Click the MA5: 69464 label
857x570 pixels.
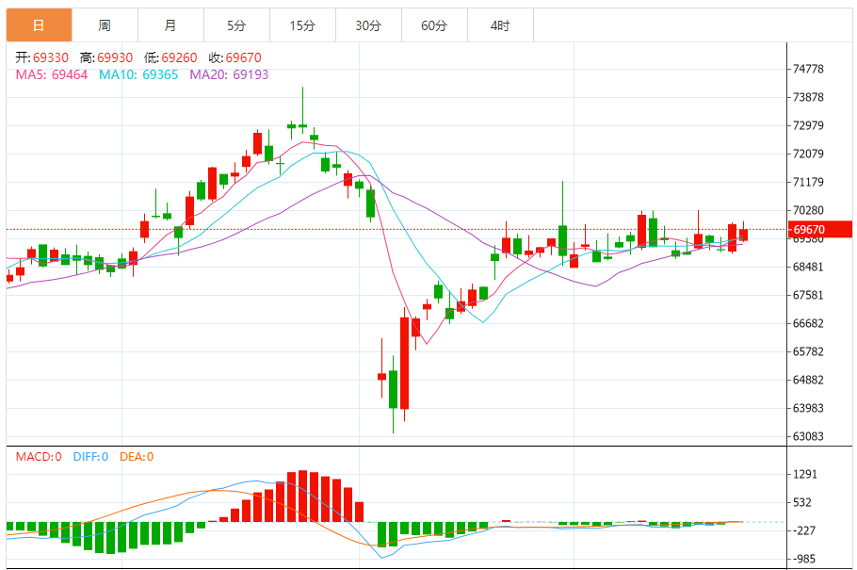52,75
